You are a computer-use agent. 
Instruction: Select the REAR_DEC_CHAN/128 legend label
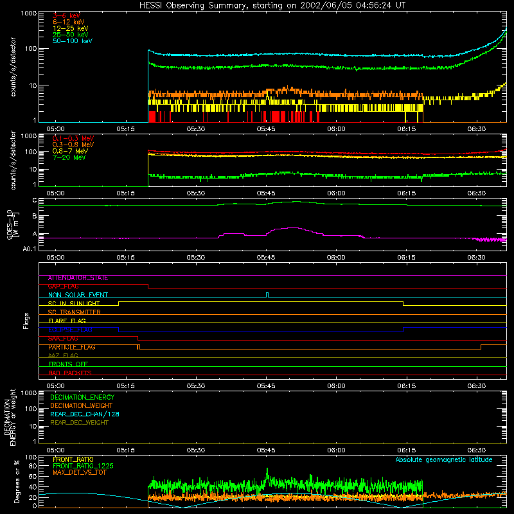click(85, 414)
